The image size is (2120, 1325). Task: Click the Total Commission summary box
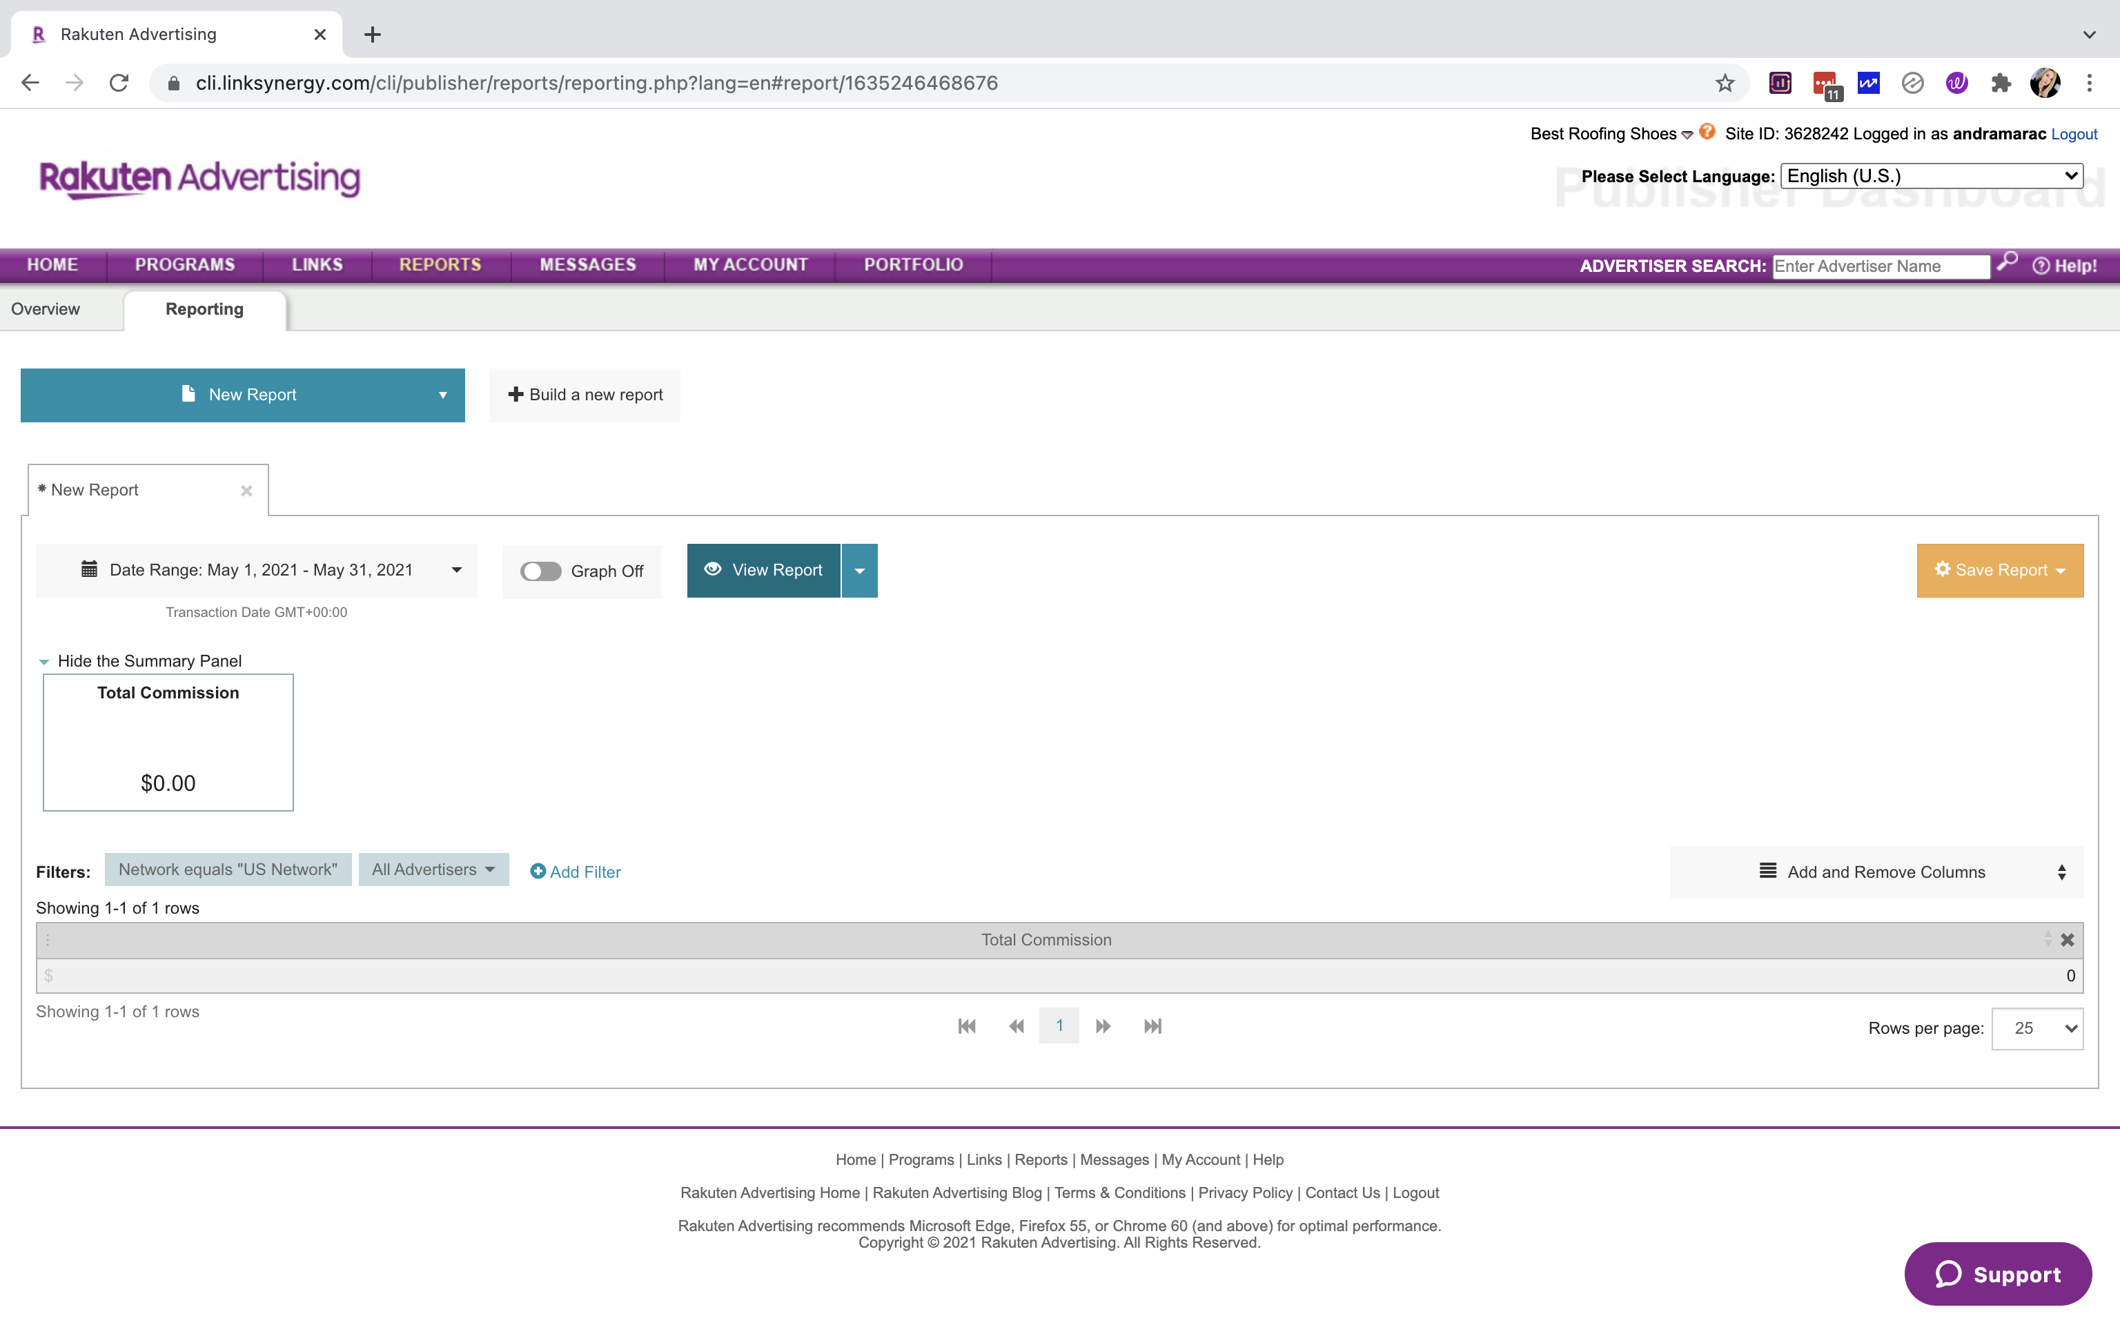click(168, 743)
